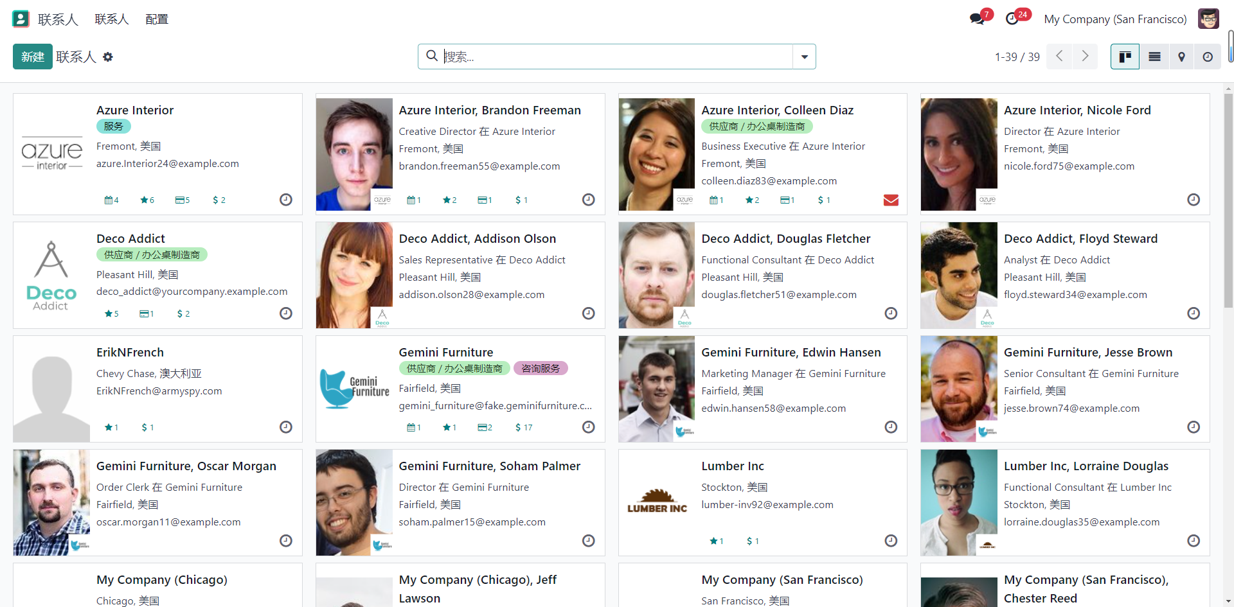1234x607 pixels.
Task: Click the star 2 icon on Colleen Diaz card
Action: pos(753,200)
